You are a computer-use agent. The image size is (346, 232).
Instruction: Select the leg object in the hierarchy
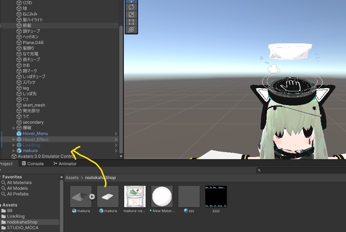tap(26, 88)
